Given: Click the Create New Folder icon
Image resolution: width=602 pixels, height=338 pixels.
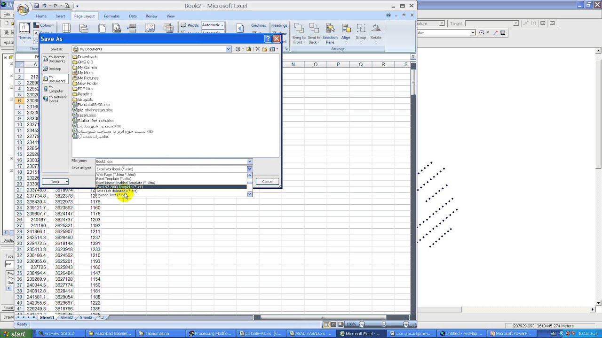Looking at the screenshot, I should pyautogui.click(x=265, y=49).
